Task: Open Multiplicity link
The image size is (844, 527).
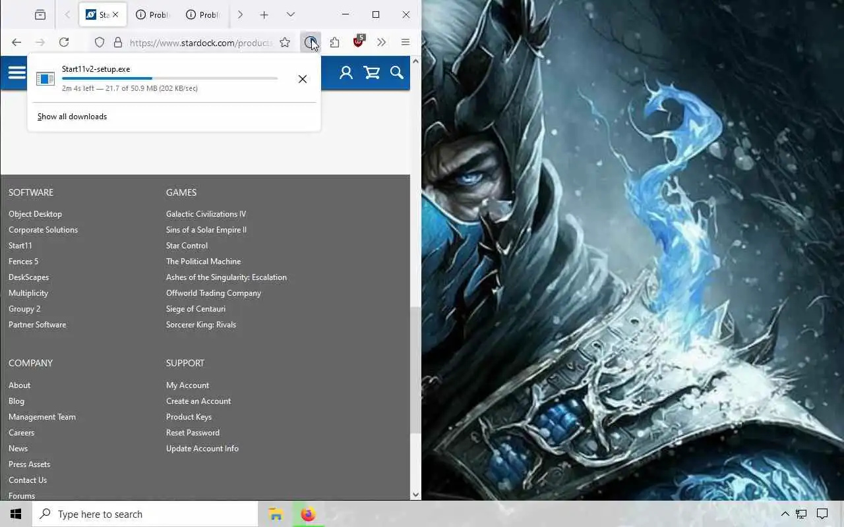Action: coord(28,293)
